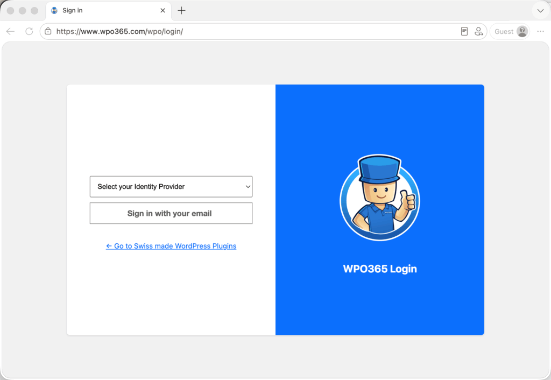Click the WPO365 Login heading text
This screenshot has height=380, width=551.
(x=380, y=269)
